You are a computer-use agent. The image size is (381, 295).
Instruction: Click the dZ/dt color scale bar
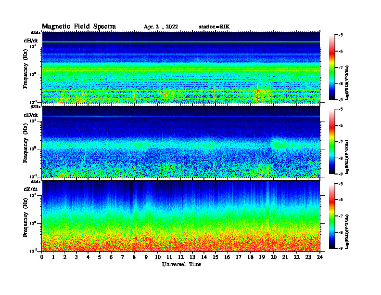[331, 216]
